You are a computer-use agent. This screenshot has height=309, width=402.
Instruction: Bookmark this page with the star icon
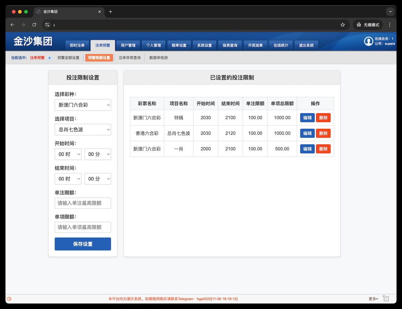click(343, 25)
